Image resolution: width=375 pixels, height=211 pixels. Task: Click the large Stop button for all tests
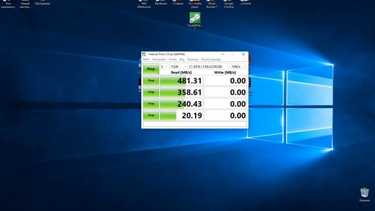151,69
